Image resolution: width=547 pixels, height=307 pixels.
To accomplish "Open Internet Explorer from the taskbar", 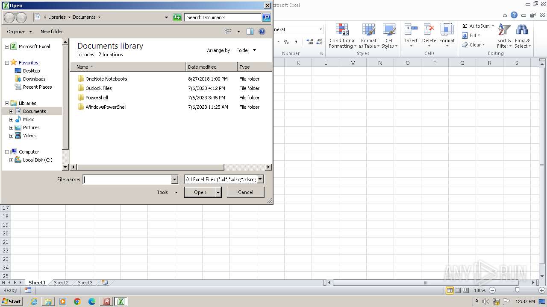I will [34, 301].
